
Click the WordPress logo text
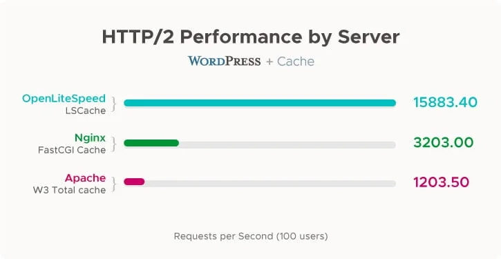(224, 61)
